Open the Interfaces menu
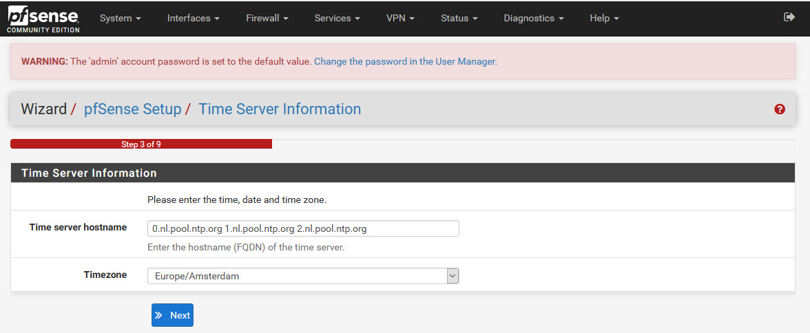This screenshot has width=810, height=333. click(193, 18)
